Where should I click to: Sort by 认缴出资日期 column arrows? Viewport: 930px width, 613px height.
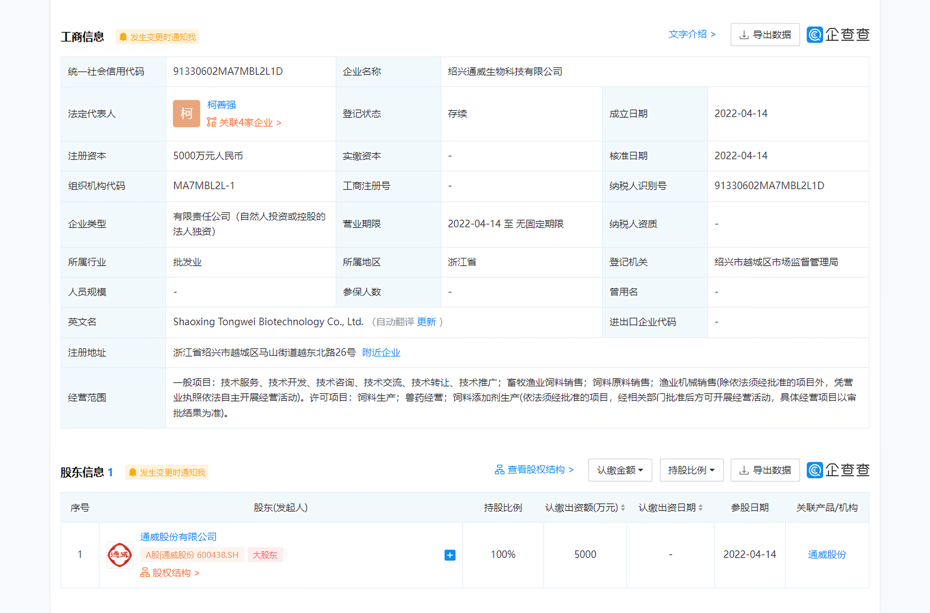coord(701,508)
